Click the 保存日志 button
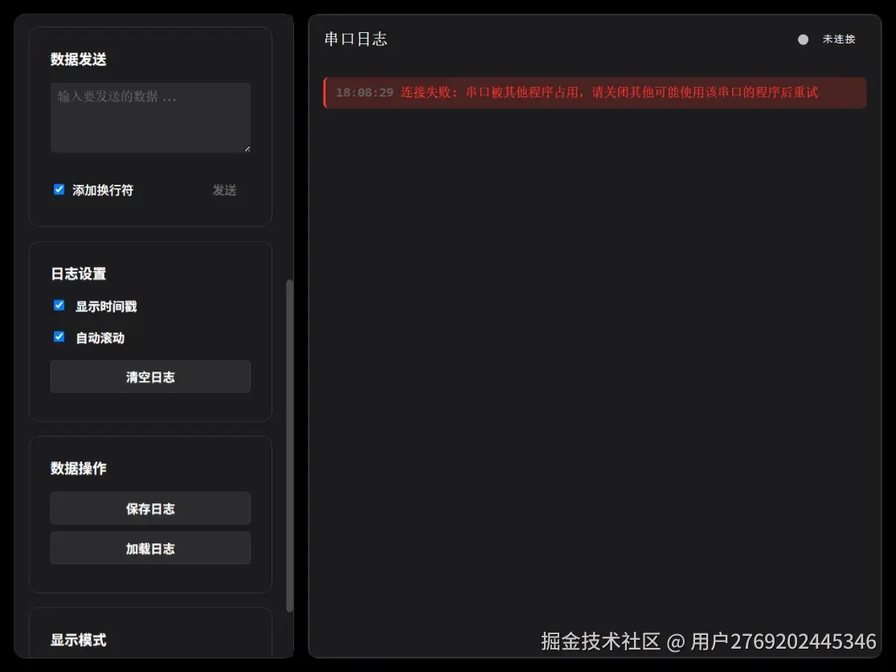 [150, 508]
